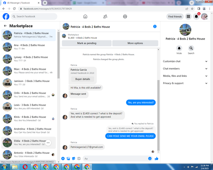The width and height of the screenshot is (213, 170).
Task: Open the Khris conversation
Action: click(x=29, y=119)
